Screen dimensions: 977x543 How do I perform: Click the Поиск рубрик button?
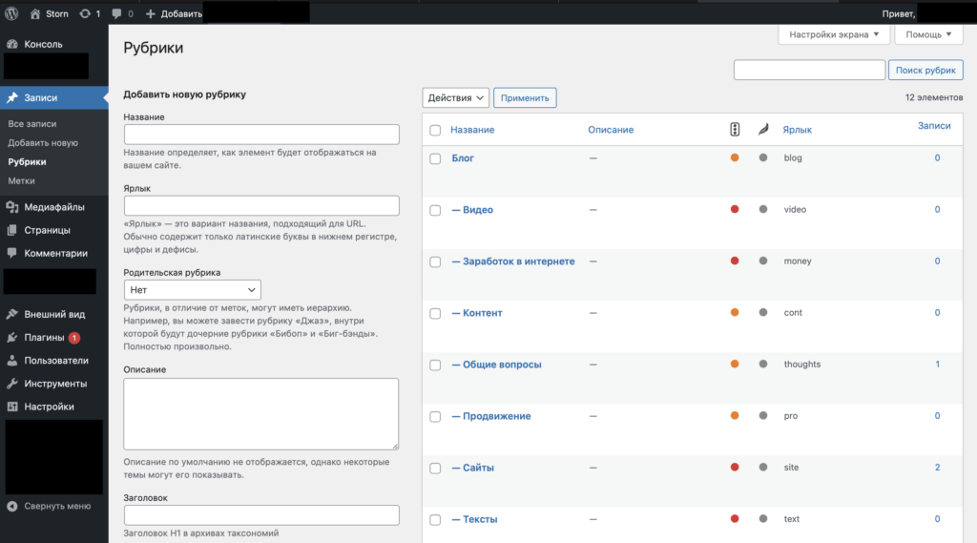[925, 70]
